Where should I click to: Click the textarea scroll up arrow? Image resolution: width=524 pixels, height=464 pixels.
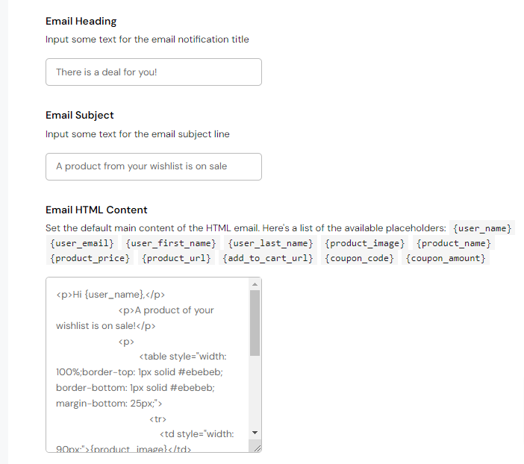click(255, 284)
